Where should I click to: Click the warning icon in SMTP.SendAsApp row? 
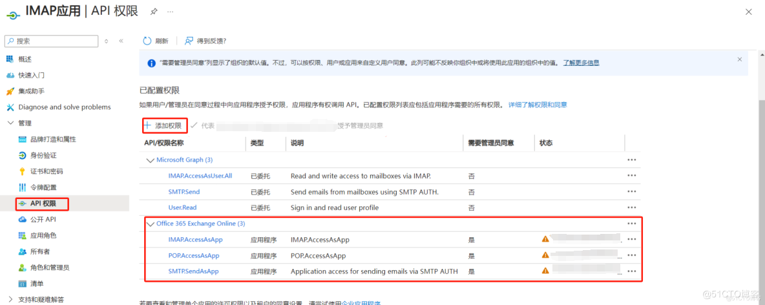pyautogui.click(x=545, y=270)
